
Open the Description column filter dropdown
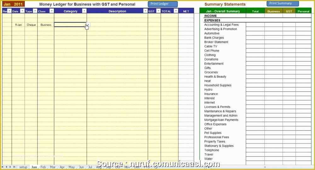pos(145,11)
